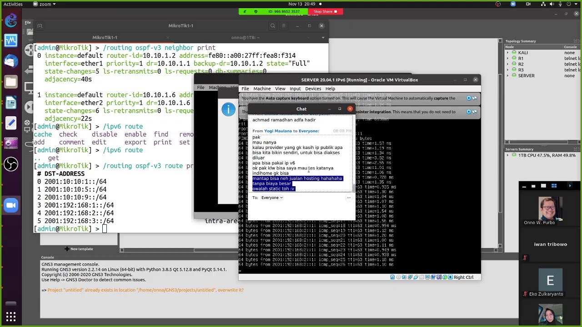The width and height of the screenshot is (582, 327).
Task: Click the info icon in the dialog
Action: pyautogui.click(x=228, y=109)
